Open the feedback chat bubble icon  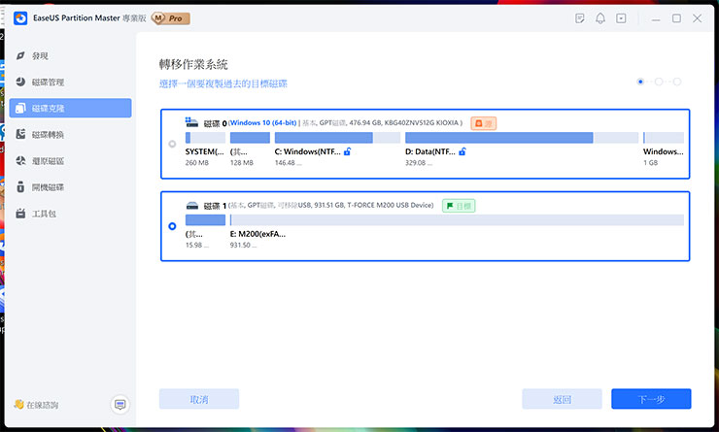120,405
